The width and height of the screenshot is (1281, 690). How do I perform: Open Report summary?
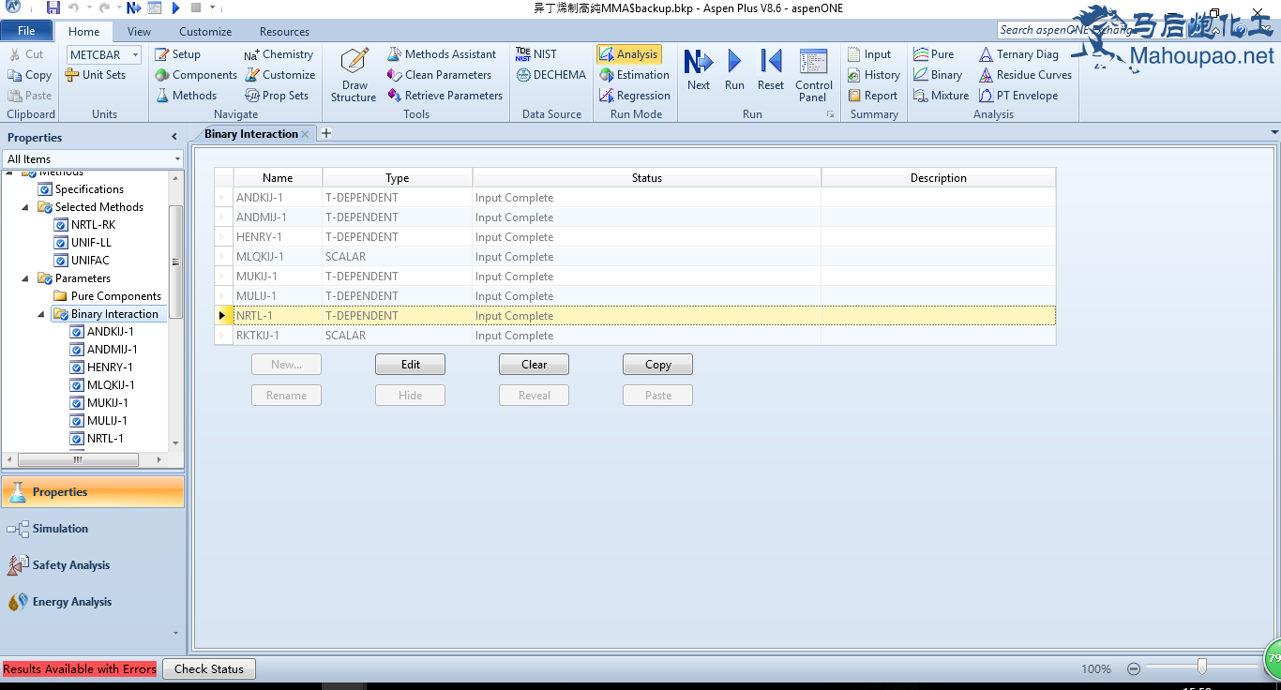872,96
